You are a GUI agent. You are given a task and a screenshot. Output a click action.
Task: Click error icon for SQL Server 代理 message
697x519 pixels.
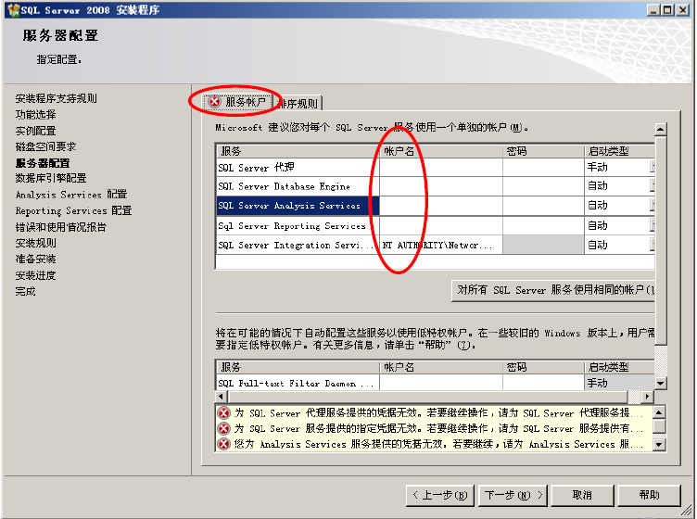tap(223, 412)
